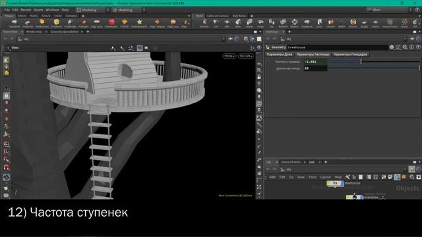Screen dimensions: 422x237
Task: Select the Skin shelf tool
Action: pos(227,23)
